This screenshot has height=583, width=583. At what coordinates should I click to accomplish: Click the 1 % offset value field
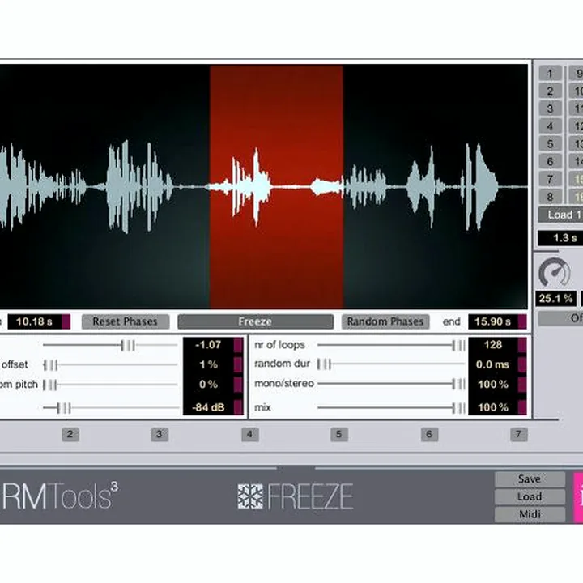pos(209,364)
